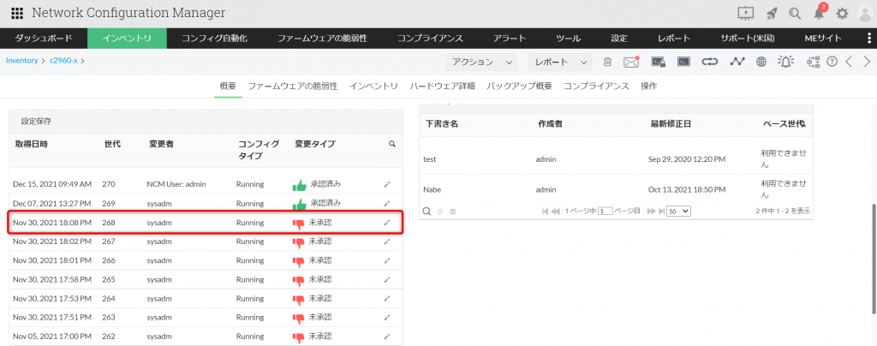Screen dimensions: 877x346
Task: Open the app launcher grid icon
Action: click(x=17, y=13)
